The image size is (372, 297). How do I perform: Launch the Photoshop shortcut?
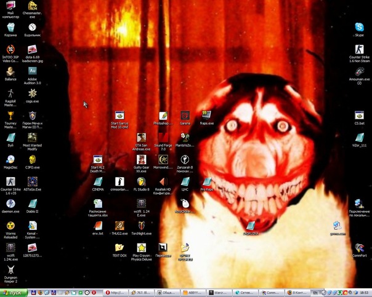(163, 118)
